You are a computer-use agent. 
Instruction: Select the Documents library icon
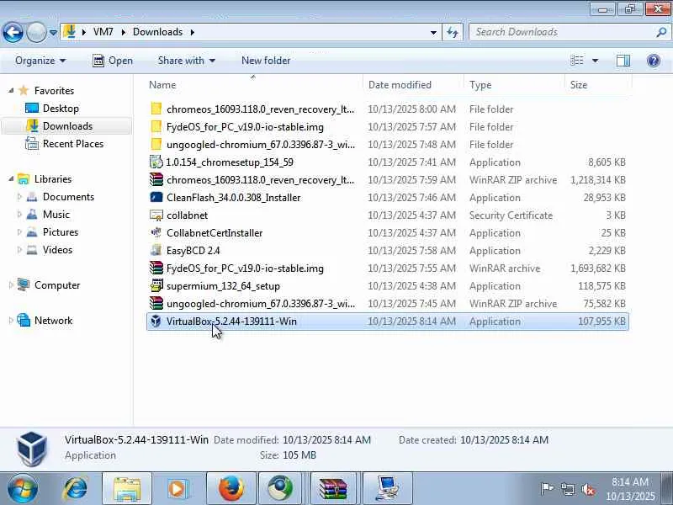point(32,197)
